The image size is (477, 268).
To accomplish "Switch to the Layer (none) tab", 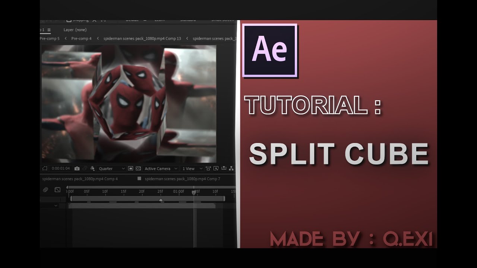I will pyautogui.click(x=75, y=30).
